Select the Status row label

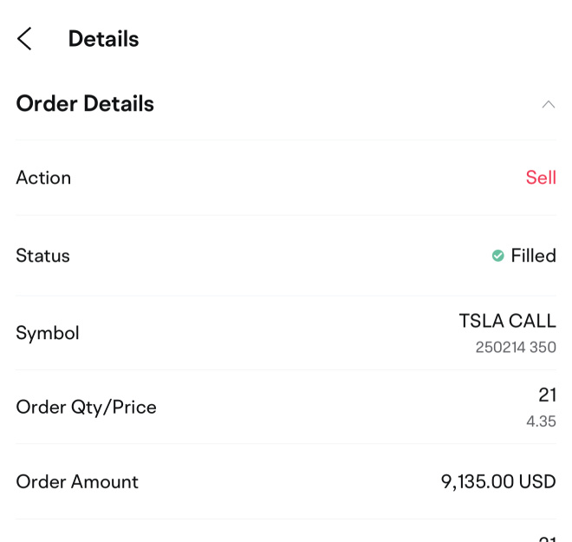click(42, 256)
